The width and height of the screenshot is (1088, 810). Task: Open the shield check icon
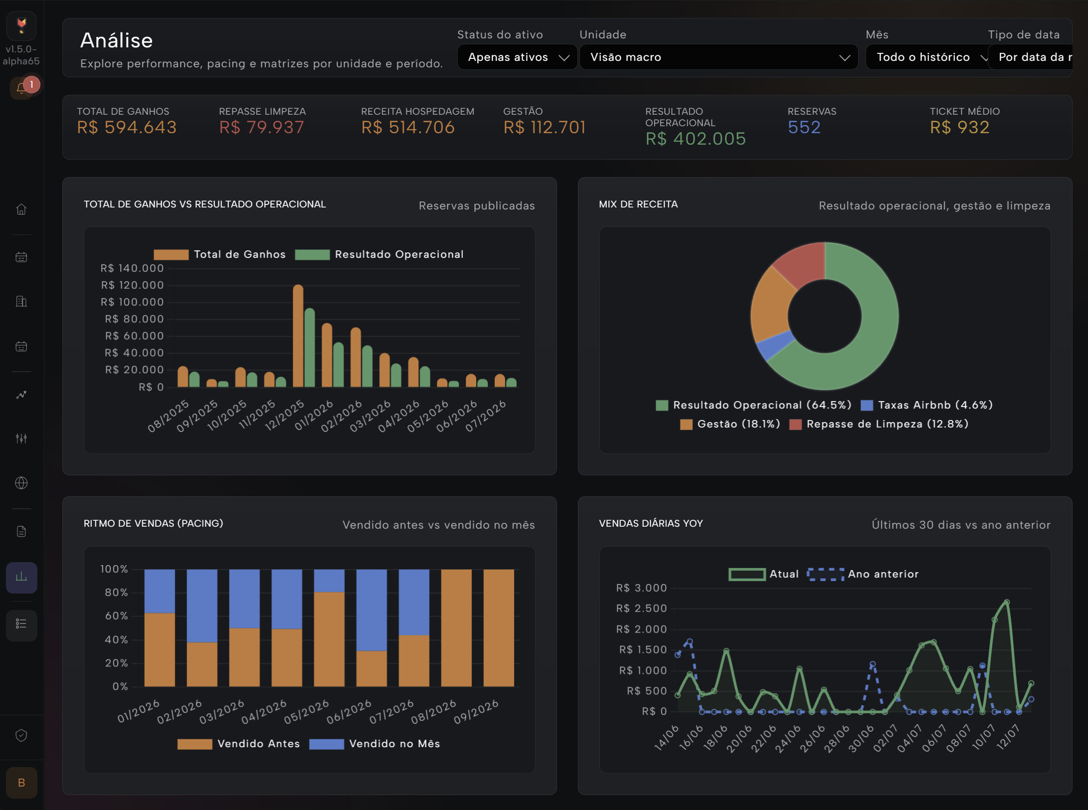21,735
